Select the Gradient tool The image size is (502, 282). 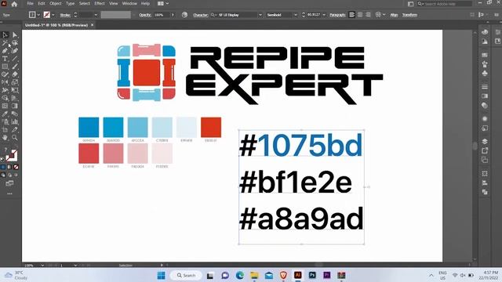pyautogui.click(x=15, y=106)
